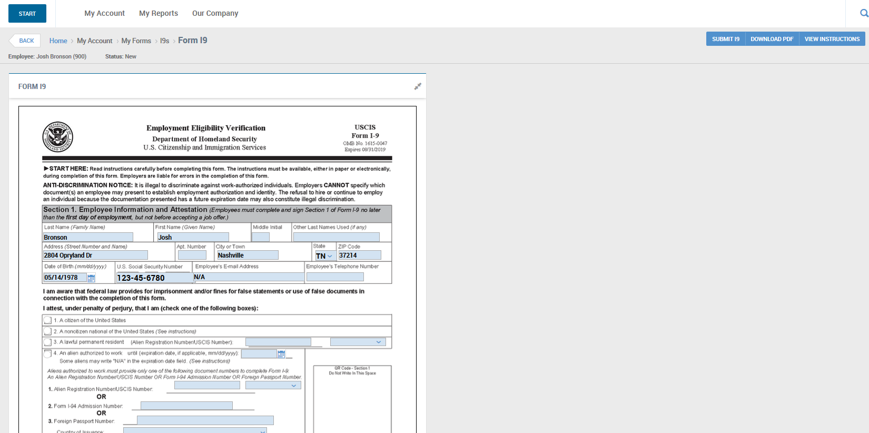Viewport: 869px width, 433px height.
Task: Click the 'Employment Eligibility Verification' heading
Action: coord(206,128)
